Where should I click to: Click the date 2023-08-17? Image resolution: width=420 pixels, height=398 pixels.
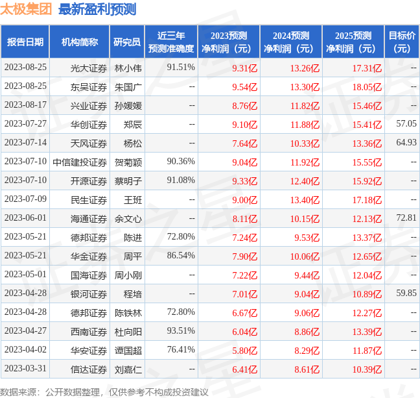pyautogui.click(x=25, y=105)
